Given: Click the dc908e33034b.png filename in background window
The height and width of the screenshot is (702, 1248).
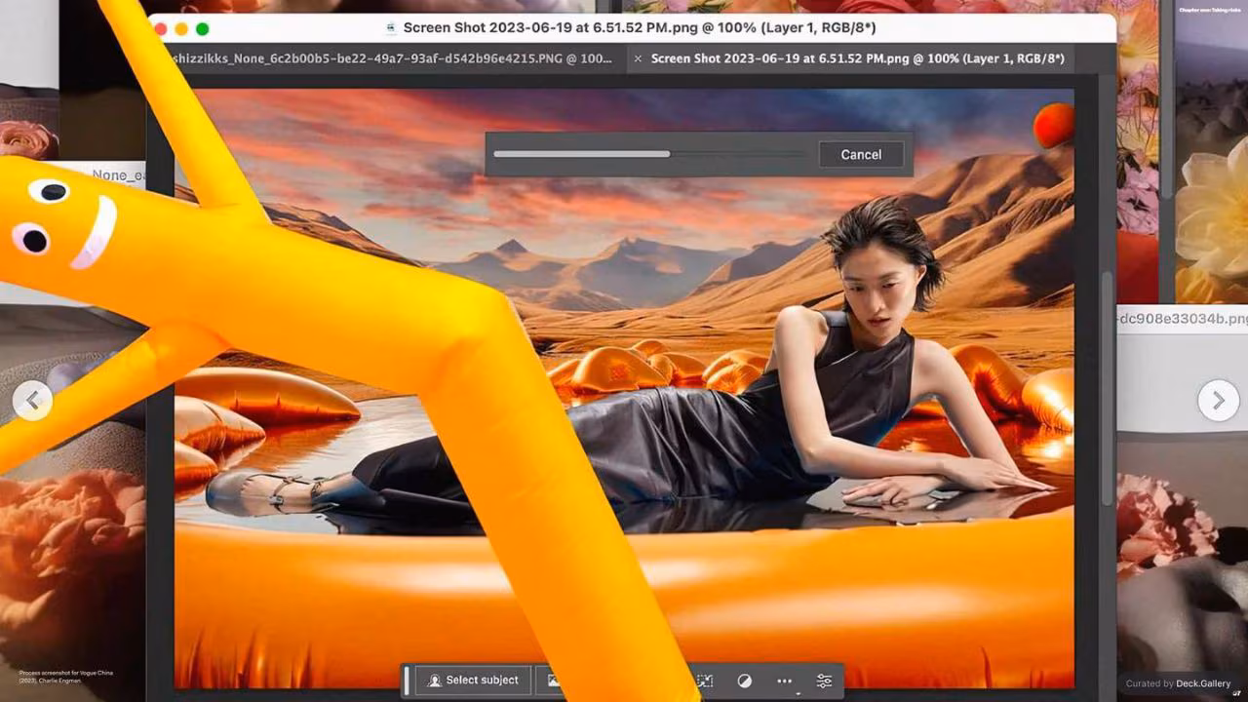Looking at the screenshot, I should tap(1184, 318).
